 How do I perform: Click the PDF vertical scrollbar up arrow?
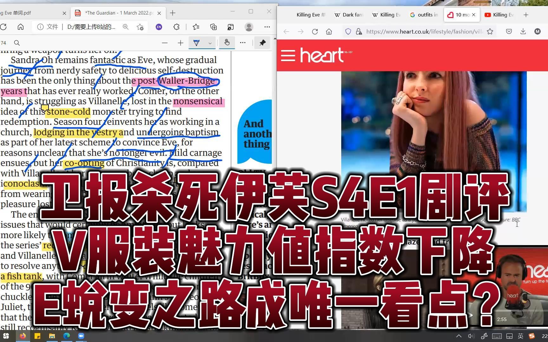[275, 39]
